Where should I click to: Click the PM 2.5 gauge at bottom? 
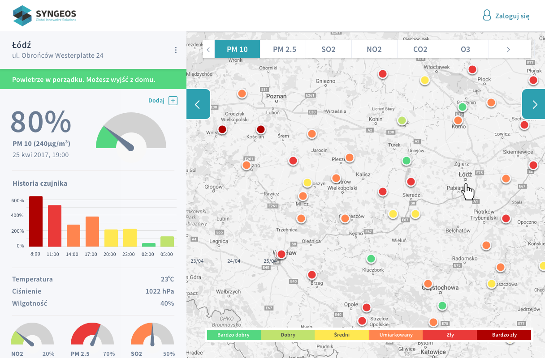92,336
